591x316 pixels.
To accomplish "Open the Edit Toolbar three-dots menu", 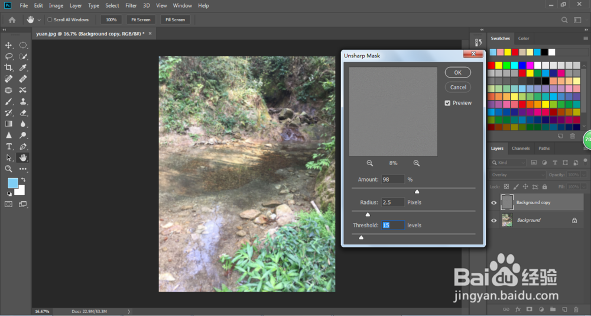I will pyautogui.click(x=23, y=169).
